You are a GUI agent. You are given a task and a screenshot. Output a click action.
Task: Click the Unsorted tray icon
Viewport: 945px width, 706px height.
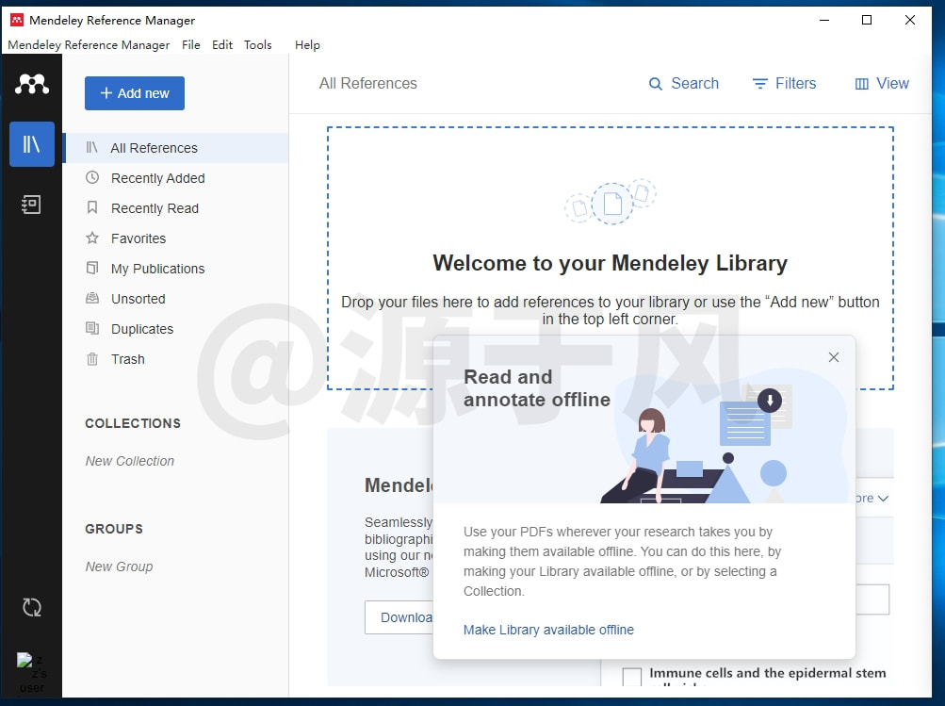(x=92, y=298)
